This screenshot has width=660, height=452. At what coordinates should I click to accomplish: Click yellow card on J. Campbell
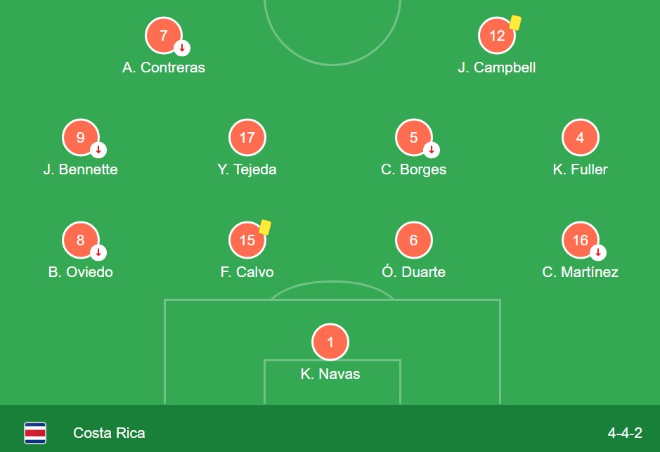515,22
